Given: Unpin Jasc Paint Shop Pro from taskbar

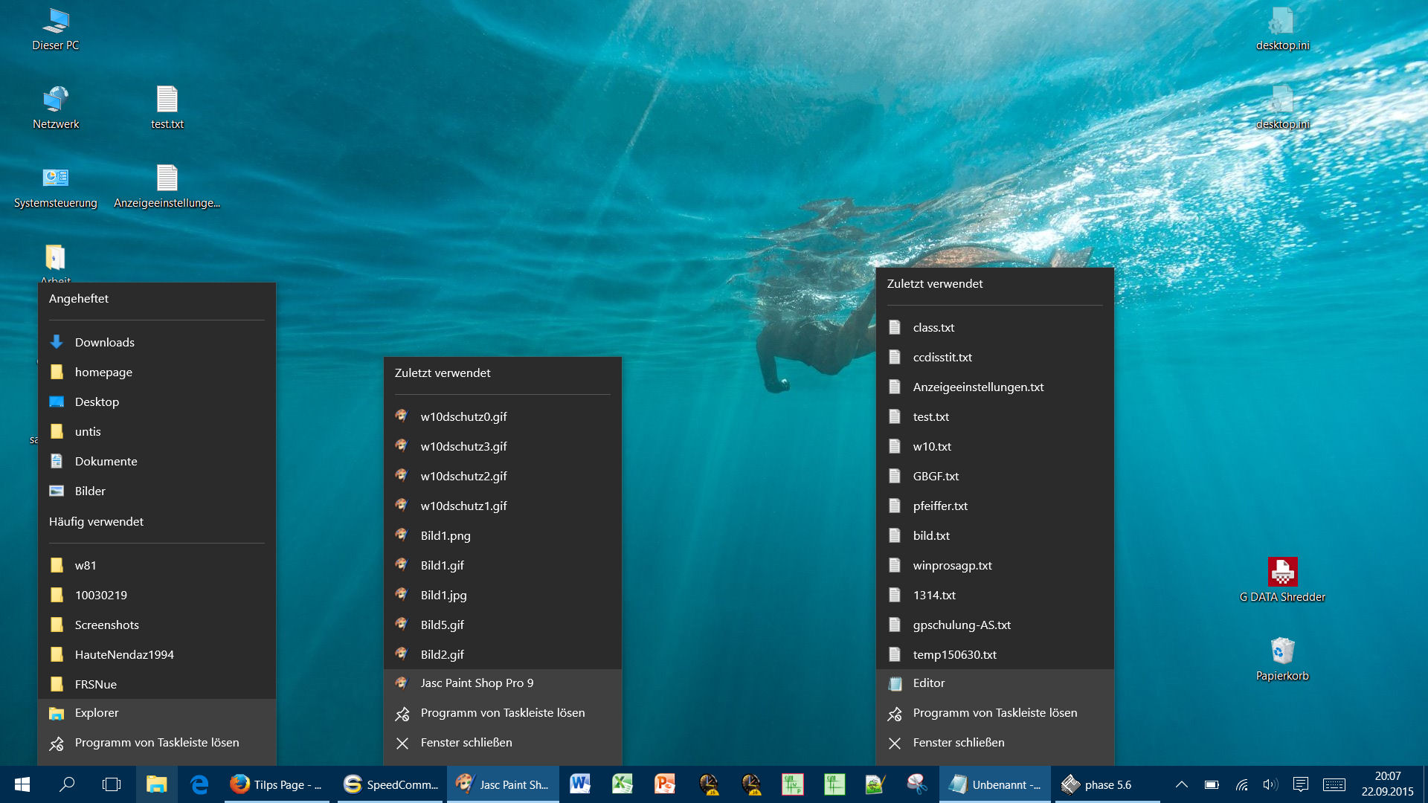Looking at the screenshot, I should click(502, 713).
